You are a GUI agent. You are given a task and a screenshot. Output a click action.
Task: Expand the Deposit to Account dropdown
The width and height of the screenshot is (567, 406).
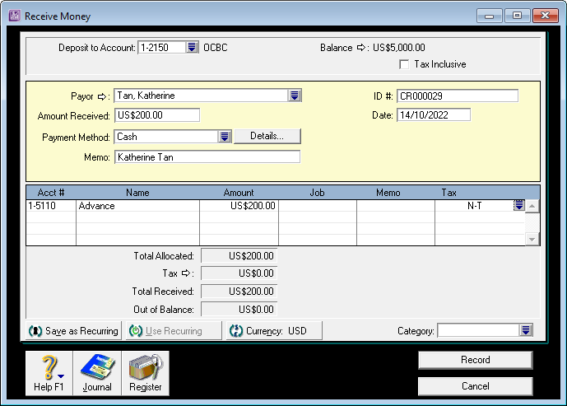click(192, 48)
